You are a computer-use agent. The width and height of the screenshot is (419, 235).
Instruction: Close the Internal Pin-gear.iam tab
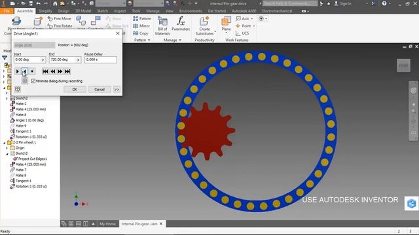click(x=161, y=224)
